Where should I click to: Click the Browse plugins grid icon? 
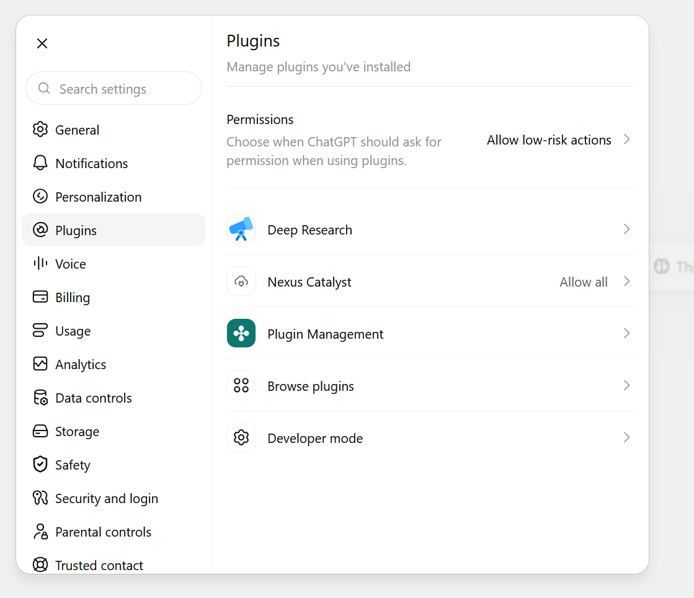click(241, 385)
